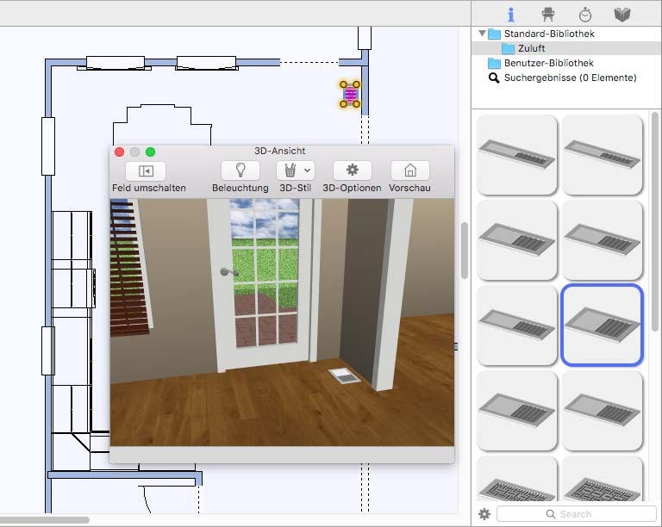Click the stopwatch icon in sidebar header
Viewport: 662px width, 527px height.
click(585, 15)
